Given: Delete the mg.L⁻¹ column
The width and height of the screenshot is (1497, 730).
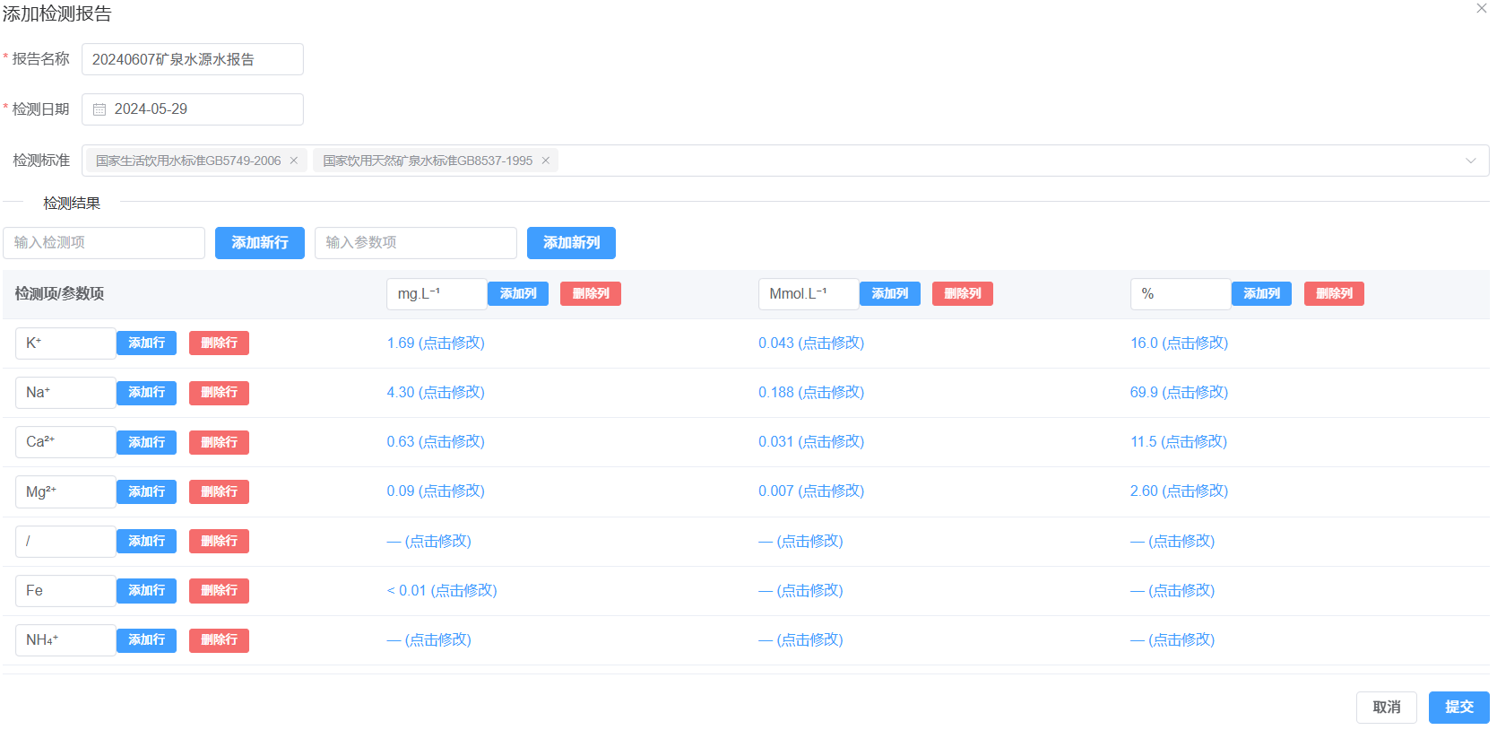Looking at the screenshot, I should [590, 294].
